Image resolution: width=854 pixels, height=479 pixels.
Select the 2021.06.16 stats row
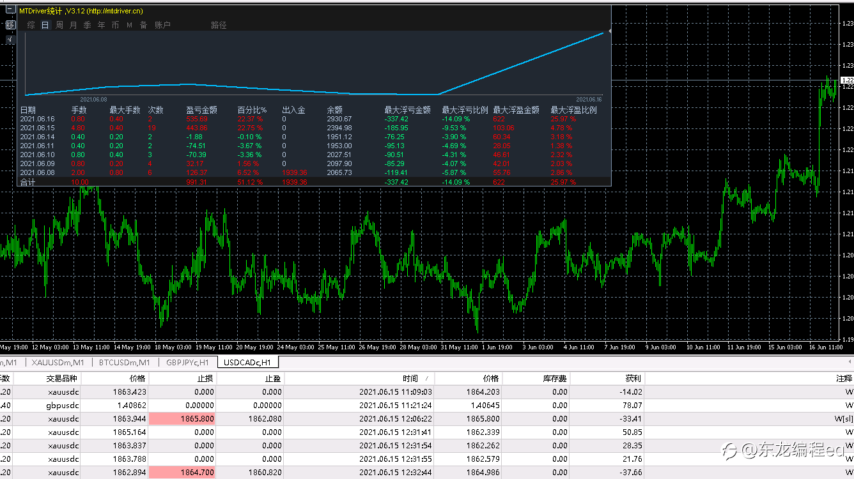(x=313, y=119)
